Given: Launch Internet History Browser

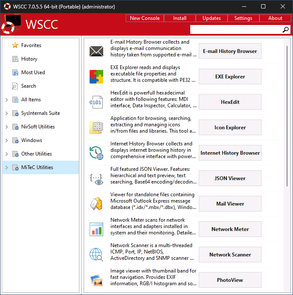Looking at the screenshot, I should pyautogui.click(x=230, y=153).
